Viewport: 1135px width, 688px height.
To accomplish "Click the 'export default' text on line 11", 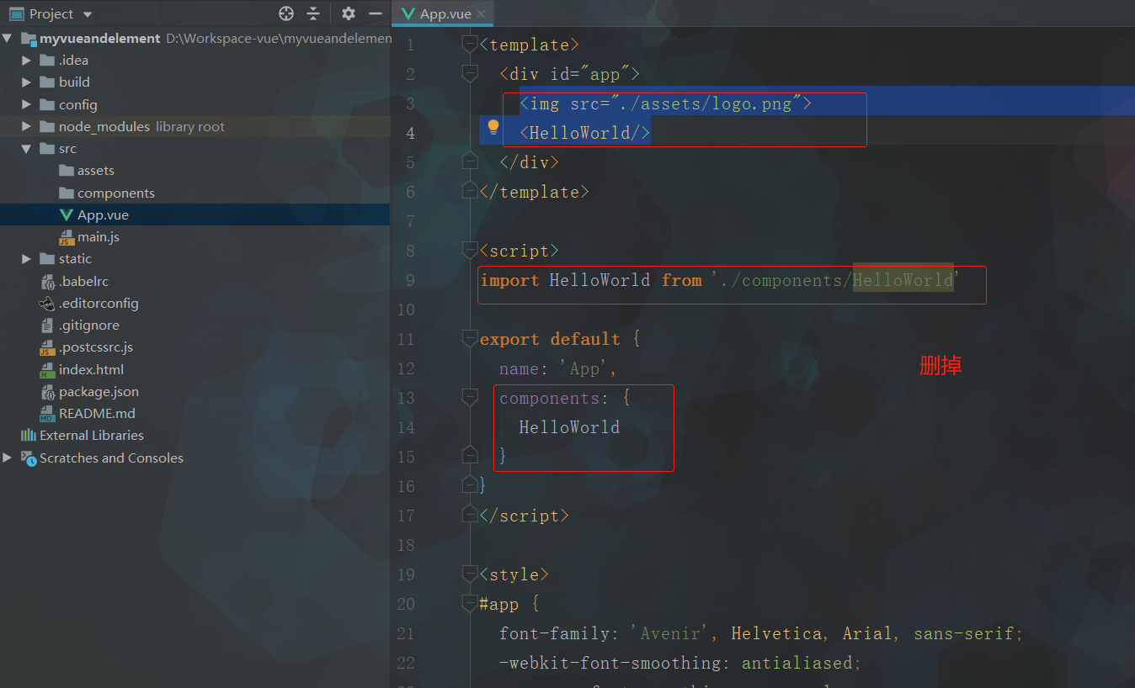I will click(550, 339).
